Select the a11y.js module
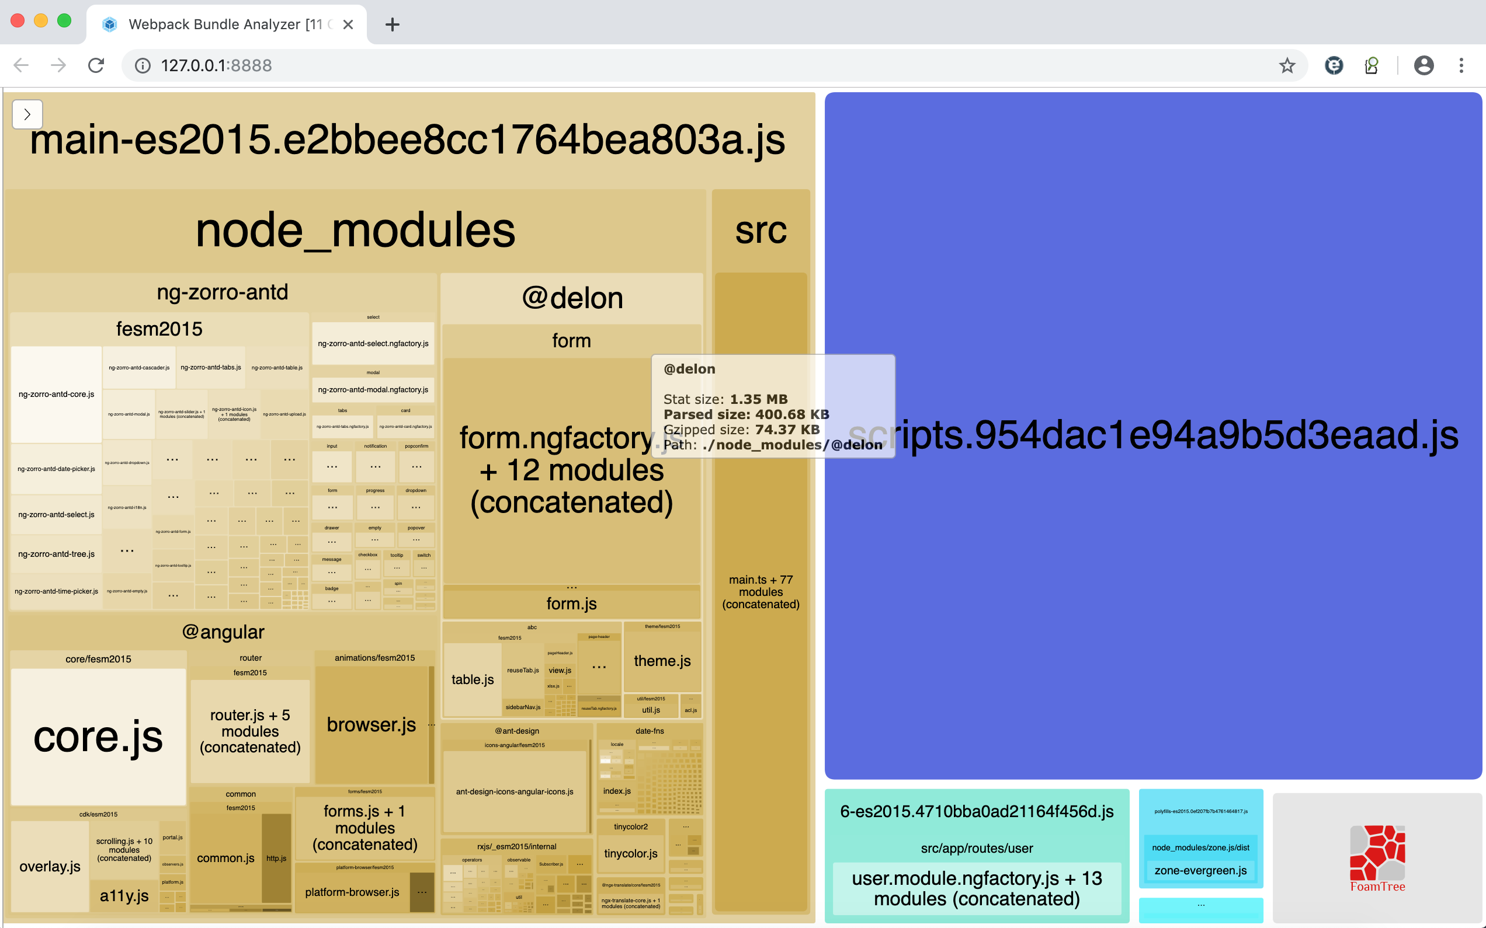 coord(124,895)
